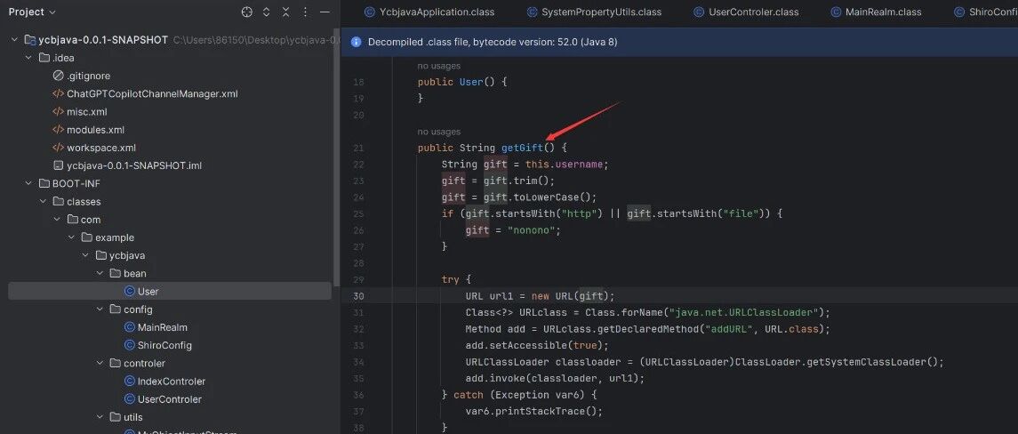This screenshot has height=434, width=1018.
Task: Collapse the ycbjava-0.0.1-SNAPSHOT root node
Action: tap(14, 40)
